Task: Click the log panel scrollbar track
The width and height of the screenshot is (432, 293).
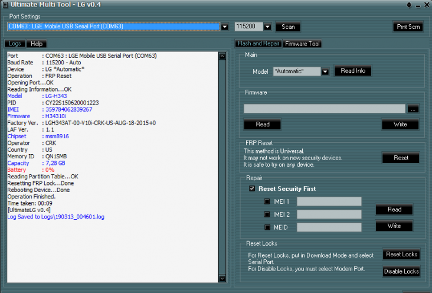Action: [x=222, y=167]
